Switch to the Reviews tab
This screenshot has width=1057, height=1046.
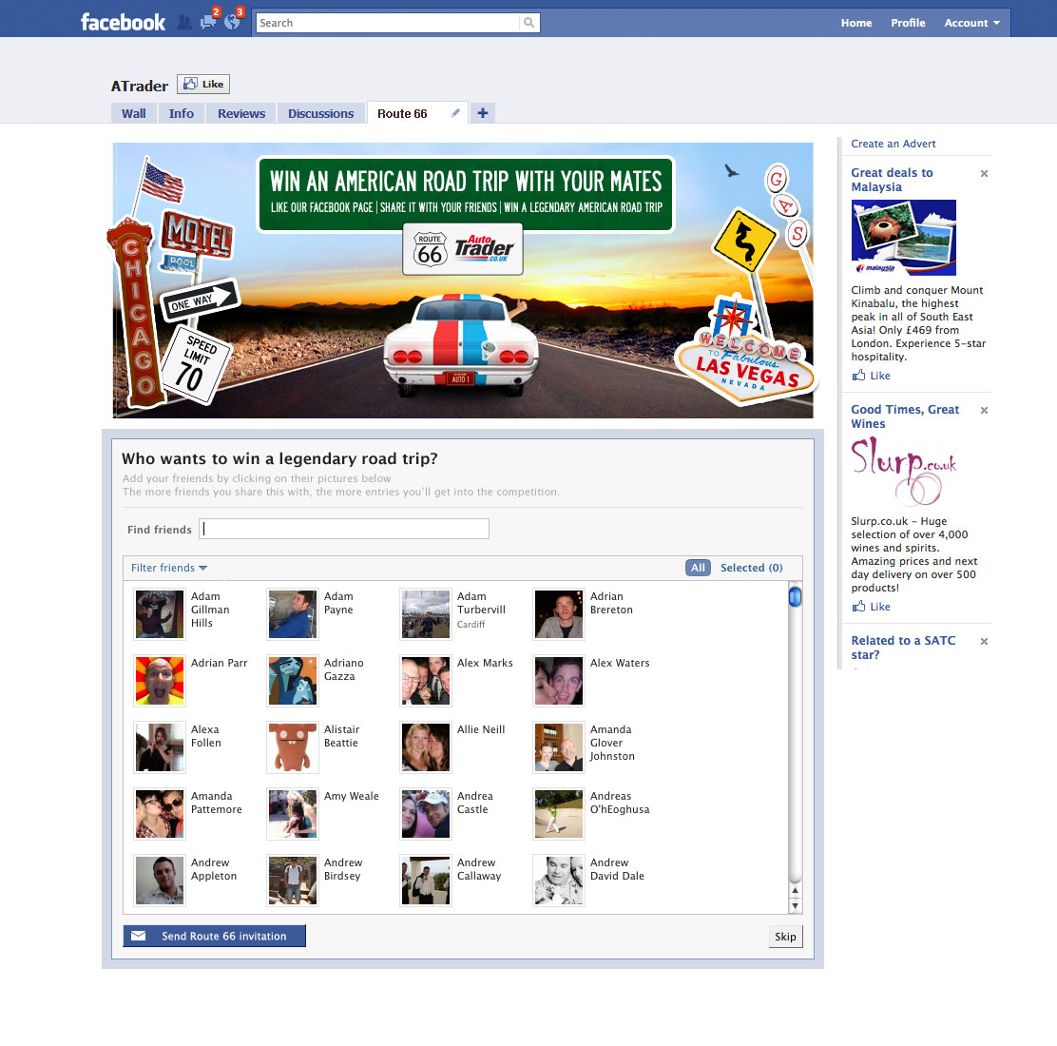pyautogui.click(x=241, y=113)
